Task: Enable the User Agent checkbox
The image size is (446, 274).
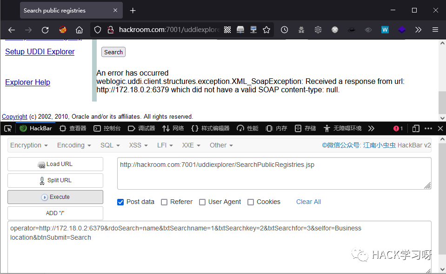Action: (202, 202)
